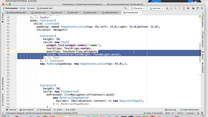The width and height of the screenshot is (208, 117).
Task: Click the Flutter Hot Reload lightning icon
Action: pyautogui.click(x=180, y=8)
